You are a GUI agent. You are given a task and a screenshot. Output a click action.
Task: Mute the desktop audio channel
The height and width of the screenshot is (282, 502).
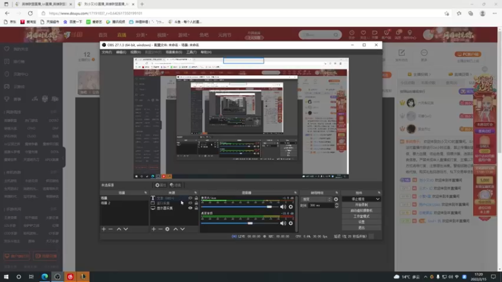pyautogui.click(x=283, y=223)
